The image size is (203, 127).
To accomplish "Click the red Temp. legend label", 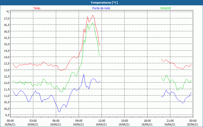I will [x=37, y=8].
